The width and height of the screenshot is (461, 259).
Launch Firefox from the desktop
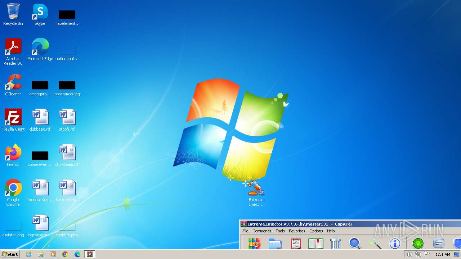pyautogui.click(x=13, y=155)
